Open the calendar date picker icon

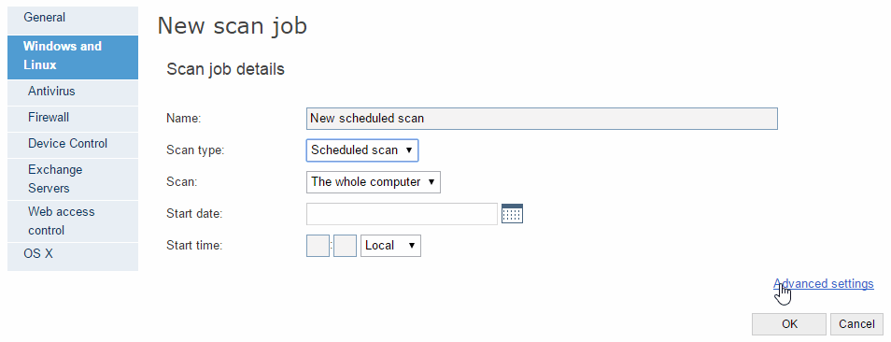coord(512,214)
